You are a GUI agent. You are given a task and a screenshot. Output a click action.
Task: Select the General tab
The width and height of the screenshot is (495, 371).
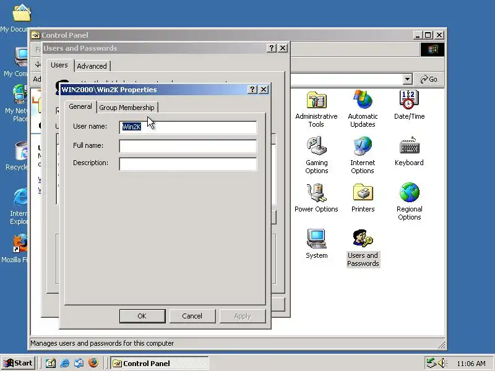[x=80, y=106]
